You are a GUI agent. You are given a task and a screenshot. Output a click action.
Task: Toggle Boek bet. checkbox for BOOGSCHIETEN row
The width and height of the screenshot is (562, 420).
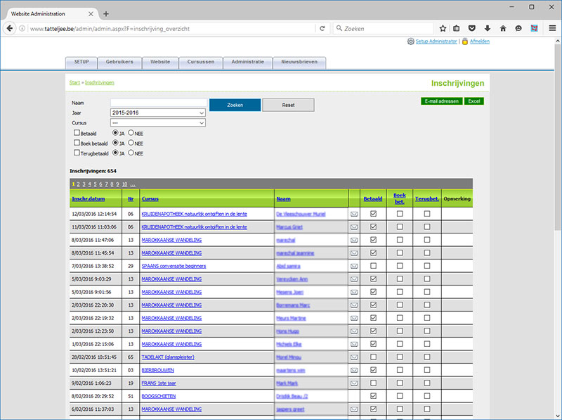(x=400, y=396)
